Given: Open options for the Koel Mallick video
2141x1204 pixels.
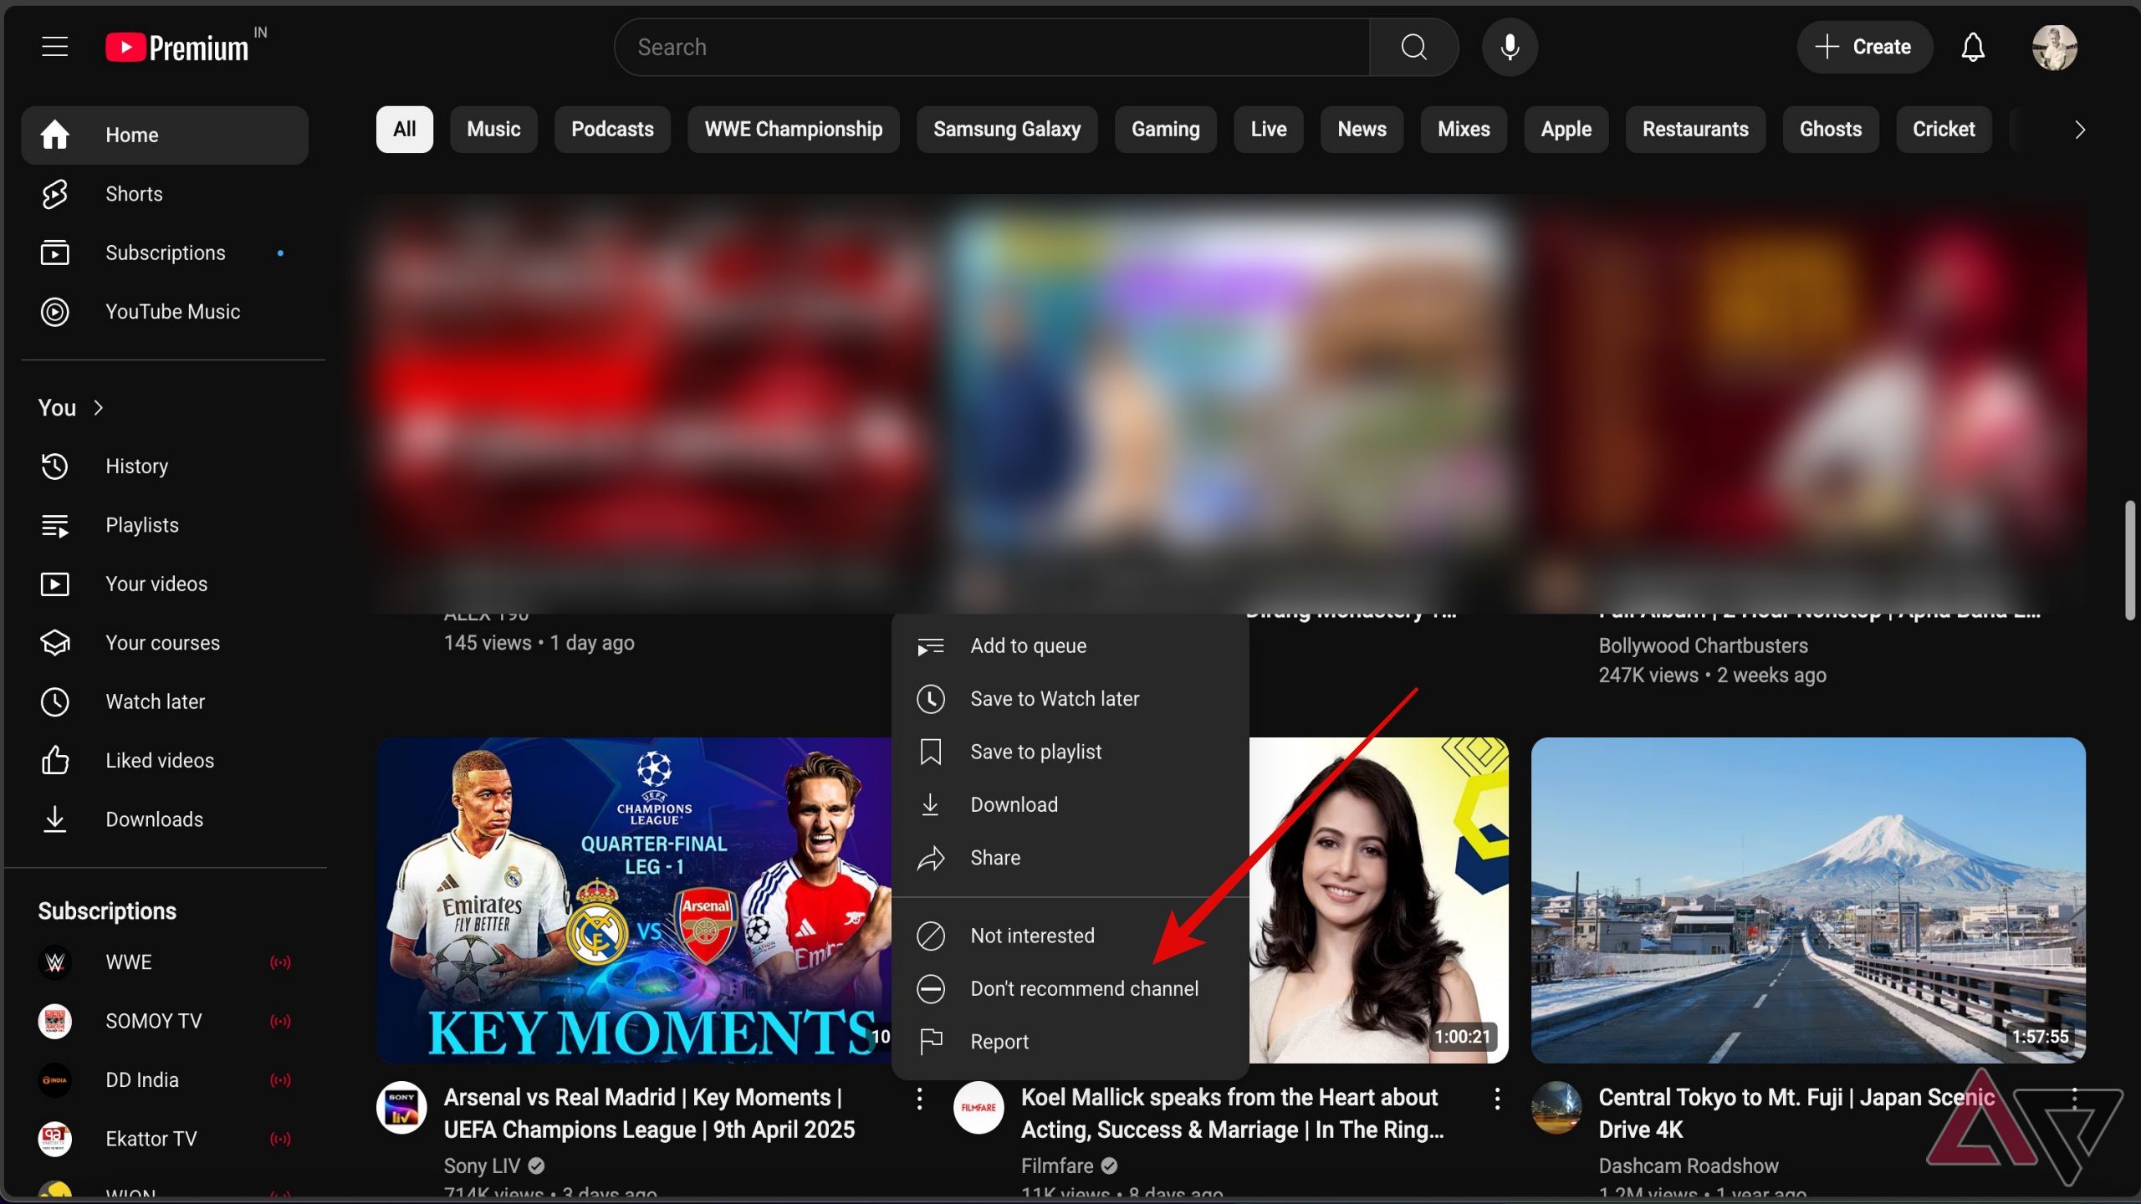Looking at the screenshot, I should [x=1497, y=1099].
